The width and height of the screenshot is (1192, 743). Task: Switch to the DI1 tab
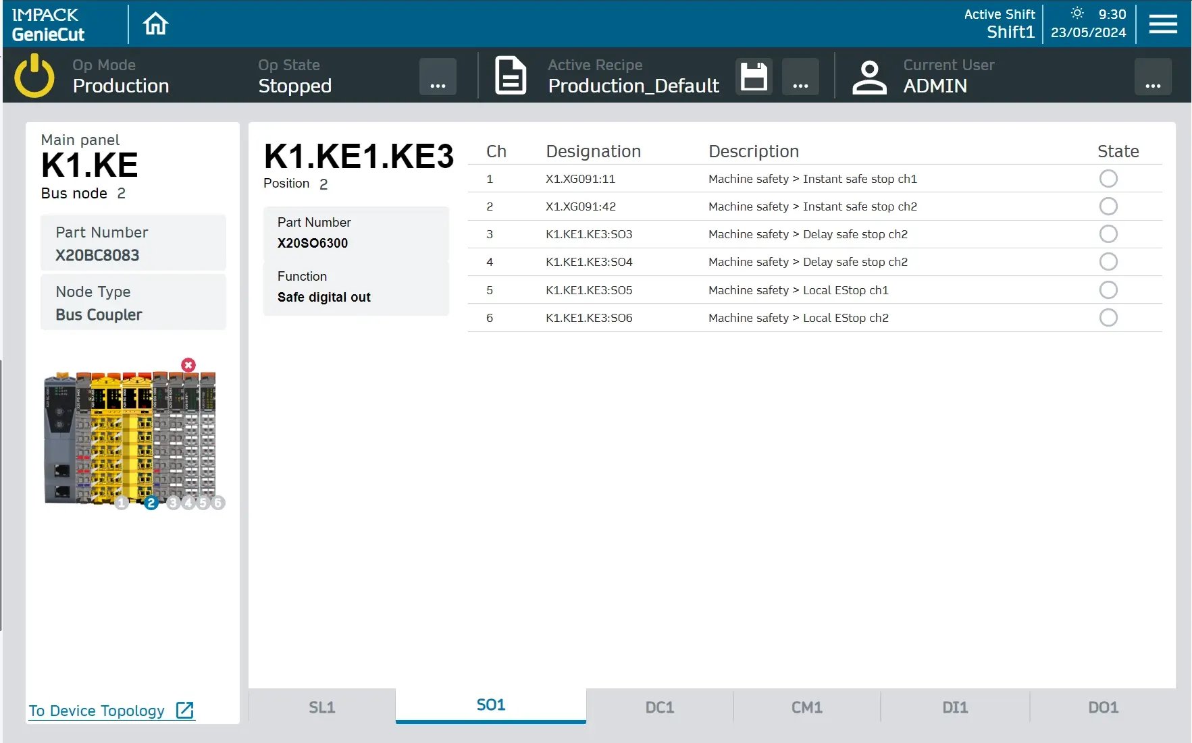tap(954, 707)
